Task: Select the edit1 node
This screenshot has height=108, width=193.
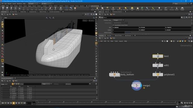Action: click(x=158, y=65)
